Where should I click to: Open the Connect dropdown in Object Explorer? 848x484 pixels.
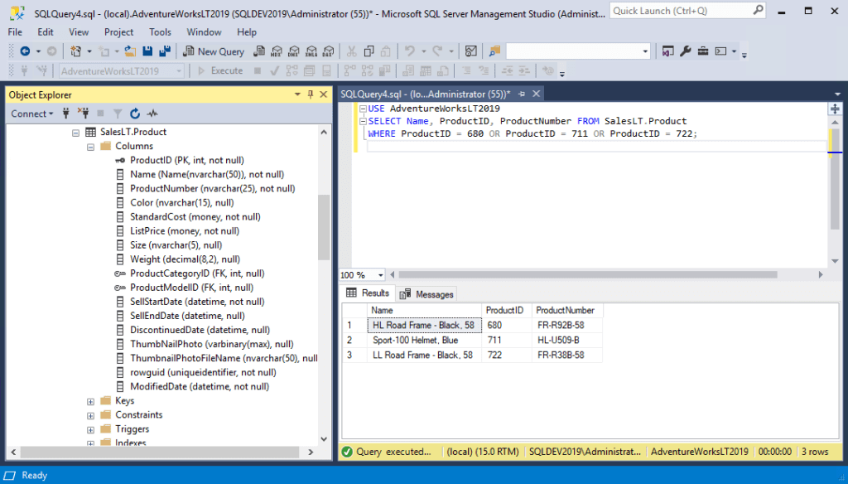click(x=32, y=114)
